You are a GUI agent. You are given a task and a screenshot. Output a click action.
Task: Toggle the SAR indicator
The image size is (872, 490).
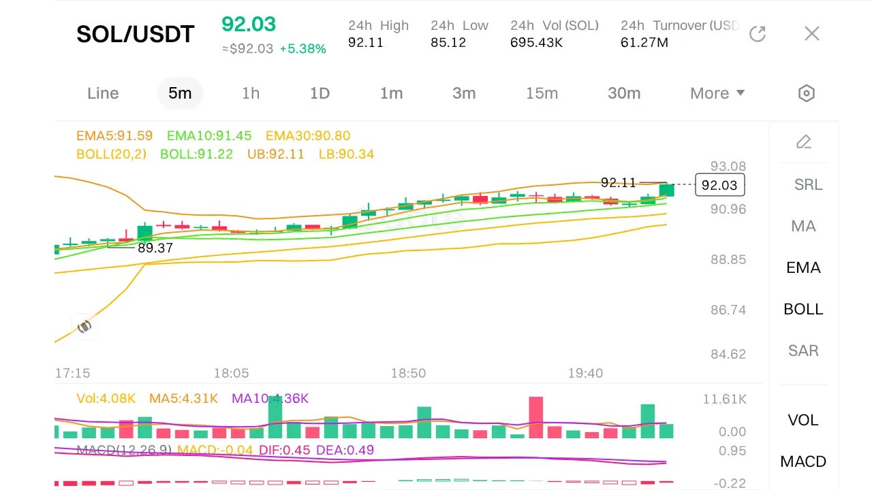click(804, 350)
